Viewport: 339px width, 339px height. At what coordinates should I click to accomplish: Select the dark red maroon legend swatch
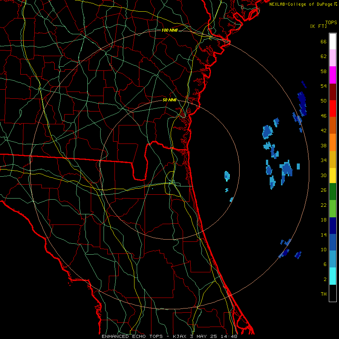pyautogui.click(x=333, y=92)
